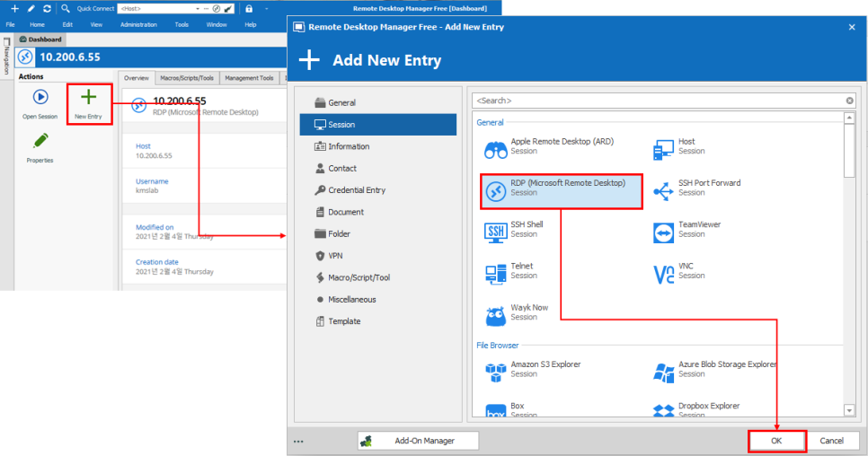Select the General category in the dialog
Image resolution: width=868 pixels, height=456 pixels.
(x=378, y=103)
